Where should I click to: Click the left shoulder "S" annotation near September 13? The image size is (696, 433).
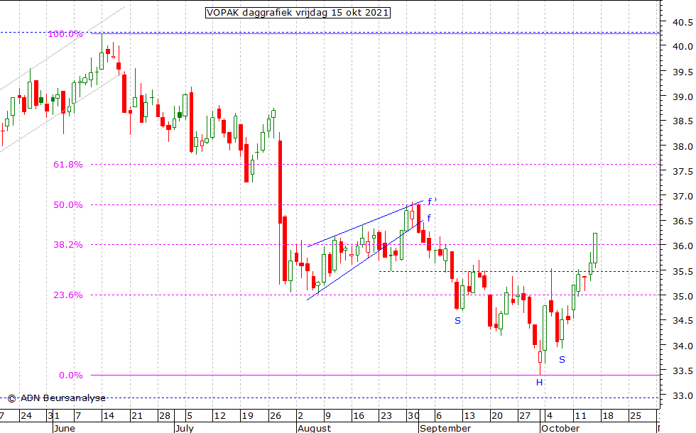coord(457,321)
